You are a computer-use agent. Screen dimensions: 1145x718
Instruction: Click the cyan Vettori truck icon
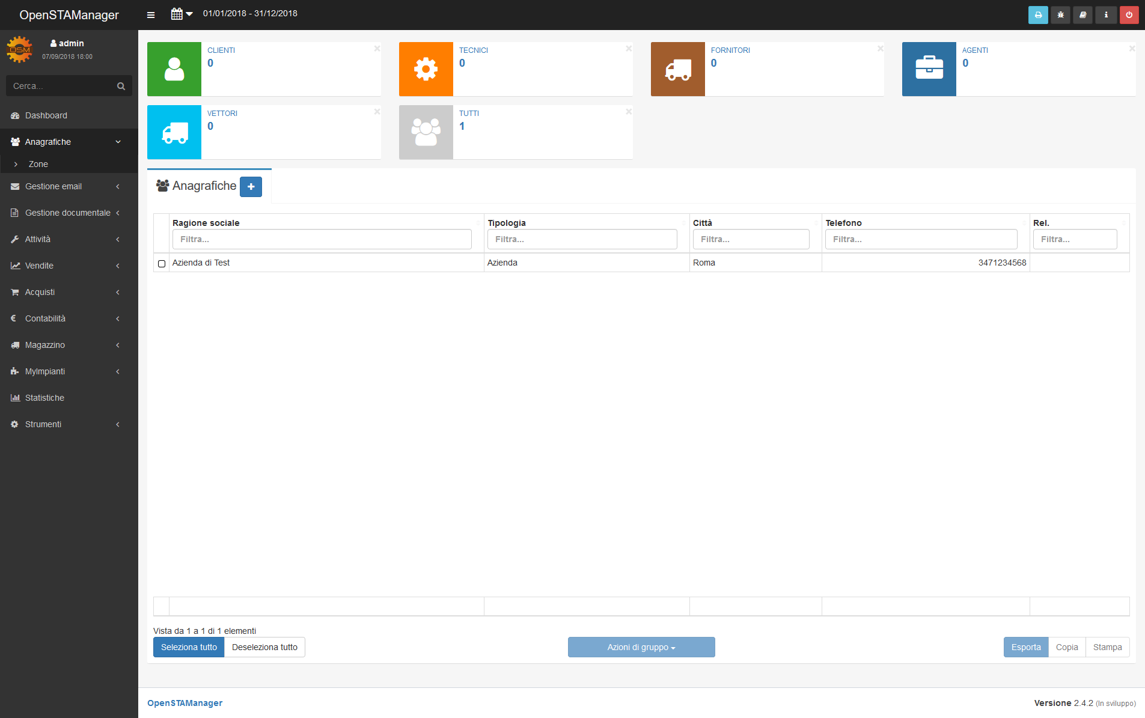point(174,132)
